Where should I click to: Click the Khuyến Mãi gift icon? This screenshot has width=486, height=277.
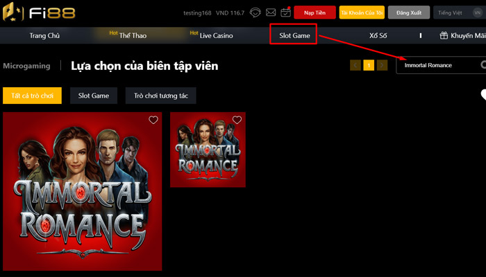444,35
